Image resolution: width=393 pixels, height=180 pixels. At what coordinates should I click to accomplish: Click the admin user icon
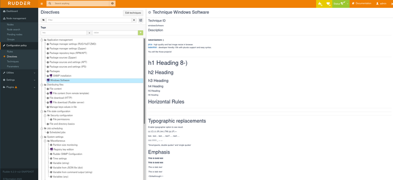[377, 3]
